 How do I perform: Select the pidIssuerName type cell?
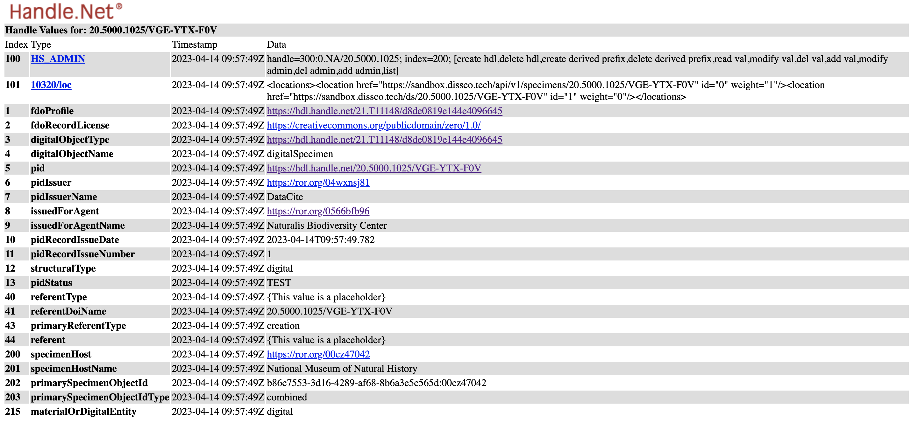click(x=100, y=197)
